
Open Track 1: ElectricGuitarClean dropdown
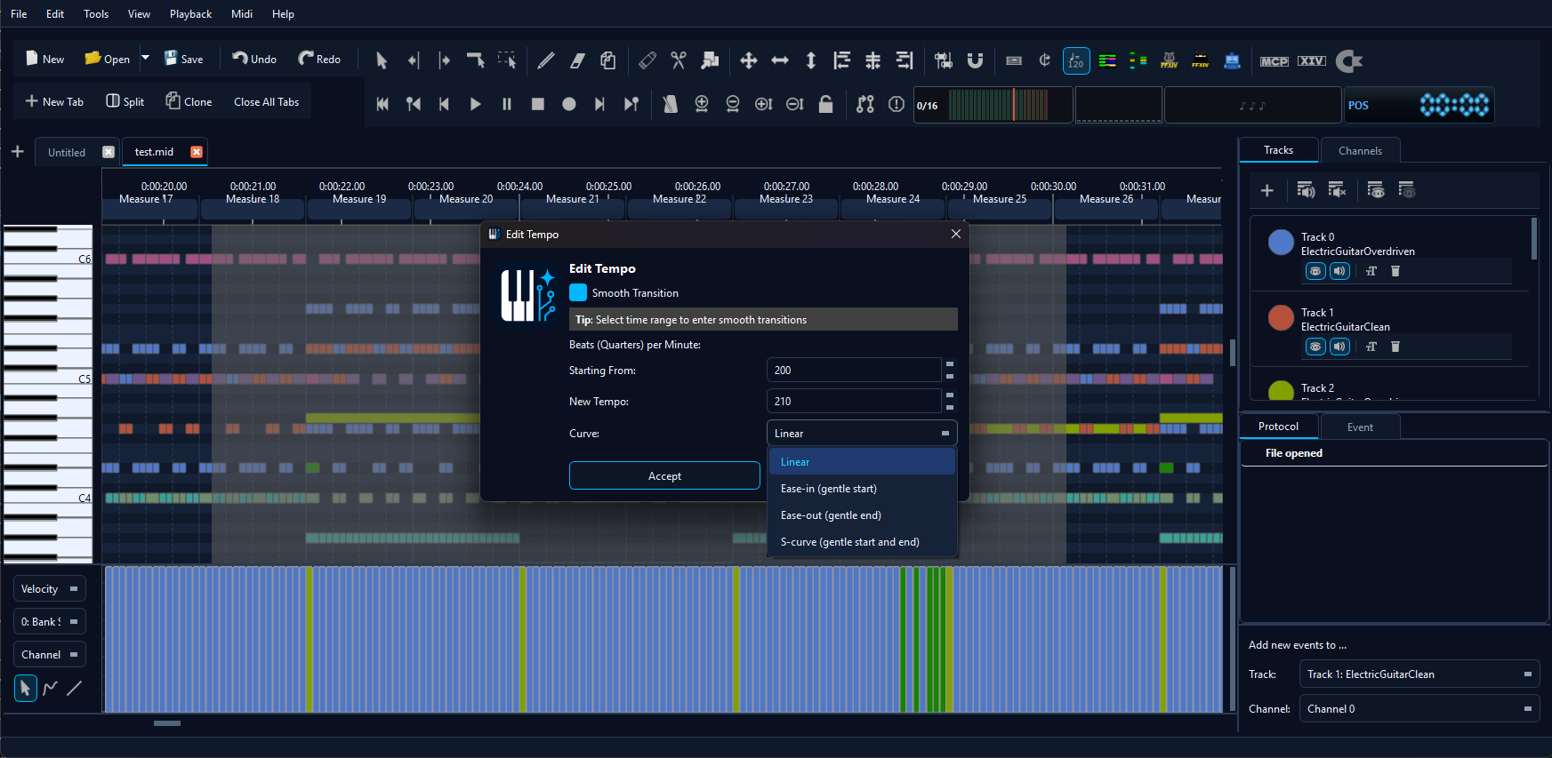tap(1419, 674)
